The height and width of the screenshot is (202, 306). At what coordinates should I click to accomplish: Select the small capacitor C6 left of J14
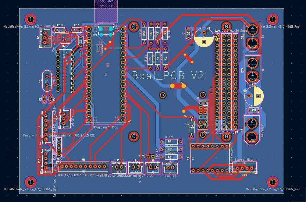189,33
